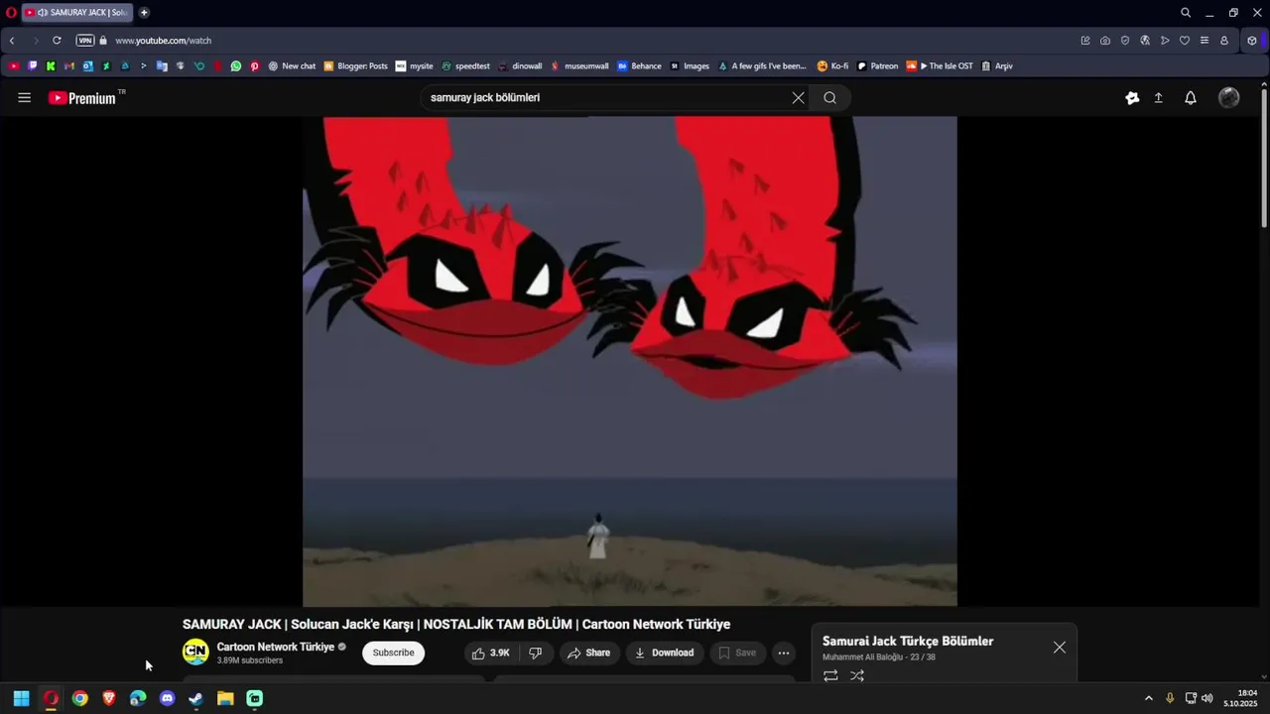1270x714 pixels.
Task: Reload the page
Action: coord(57,41)
